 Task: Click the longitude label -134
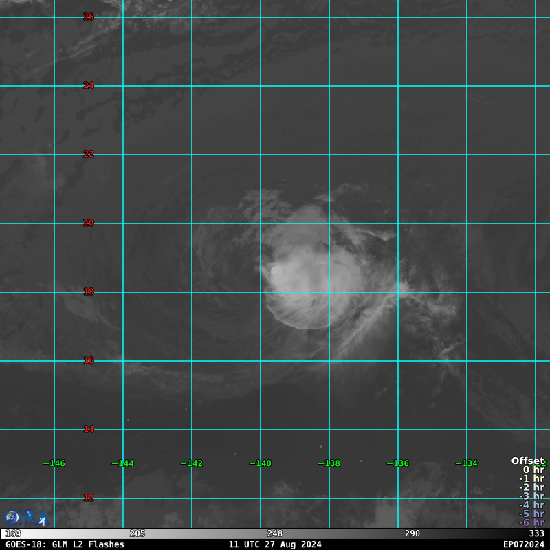[x=467, y=463]
